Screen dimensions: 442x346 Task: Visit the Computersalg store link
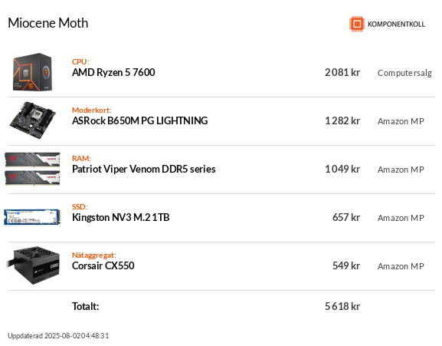pyautogui.click(x=404, y=73)
